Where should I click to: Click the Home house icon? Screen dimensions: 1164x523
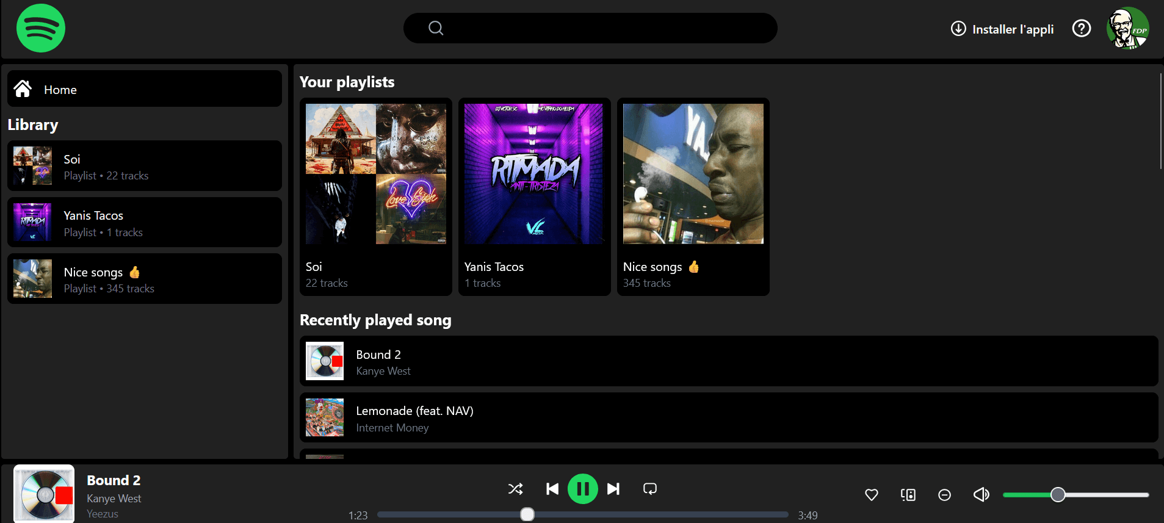click(x=23, y=89)
